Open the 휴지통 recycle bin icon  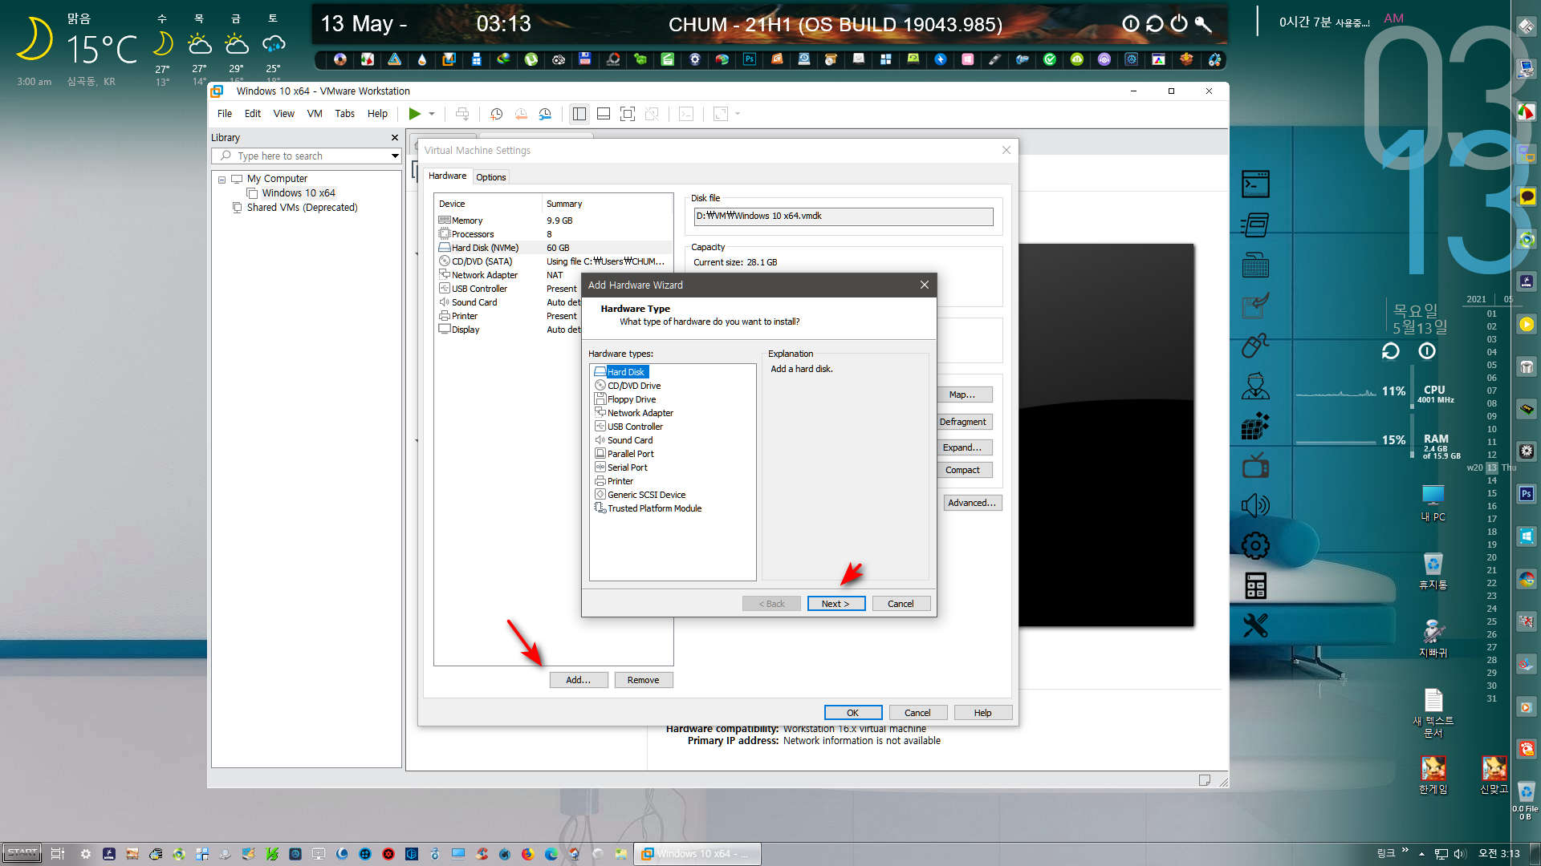pos(1433,571)
